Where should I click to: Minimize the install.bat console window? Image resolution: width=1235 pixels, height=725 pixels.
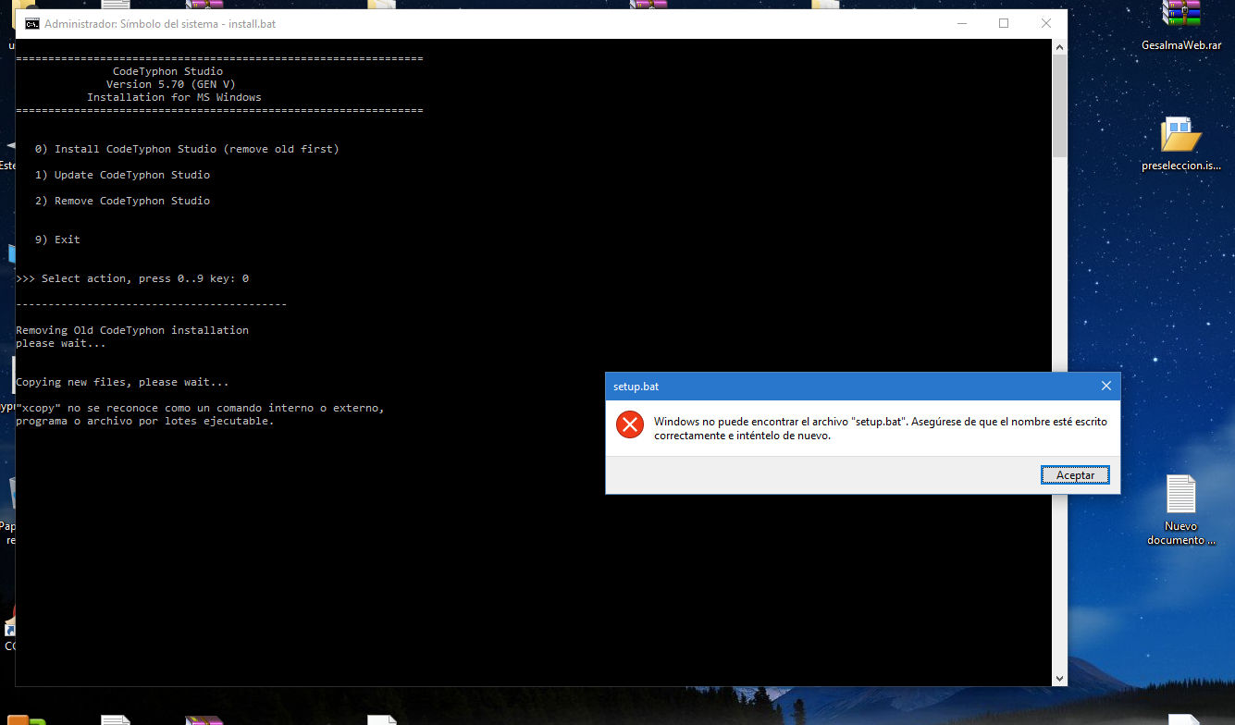[961, 23]
